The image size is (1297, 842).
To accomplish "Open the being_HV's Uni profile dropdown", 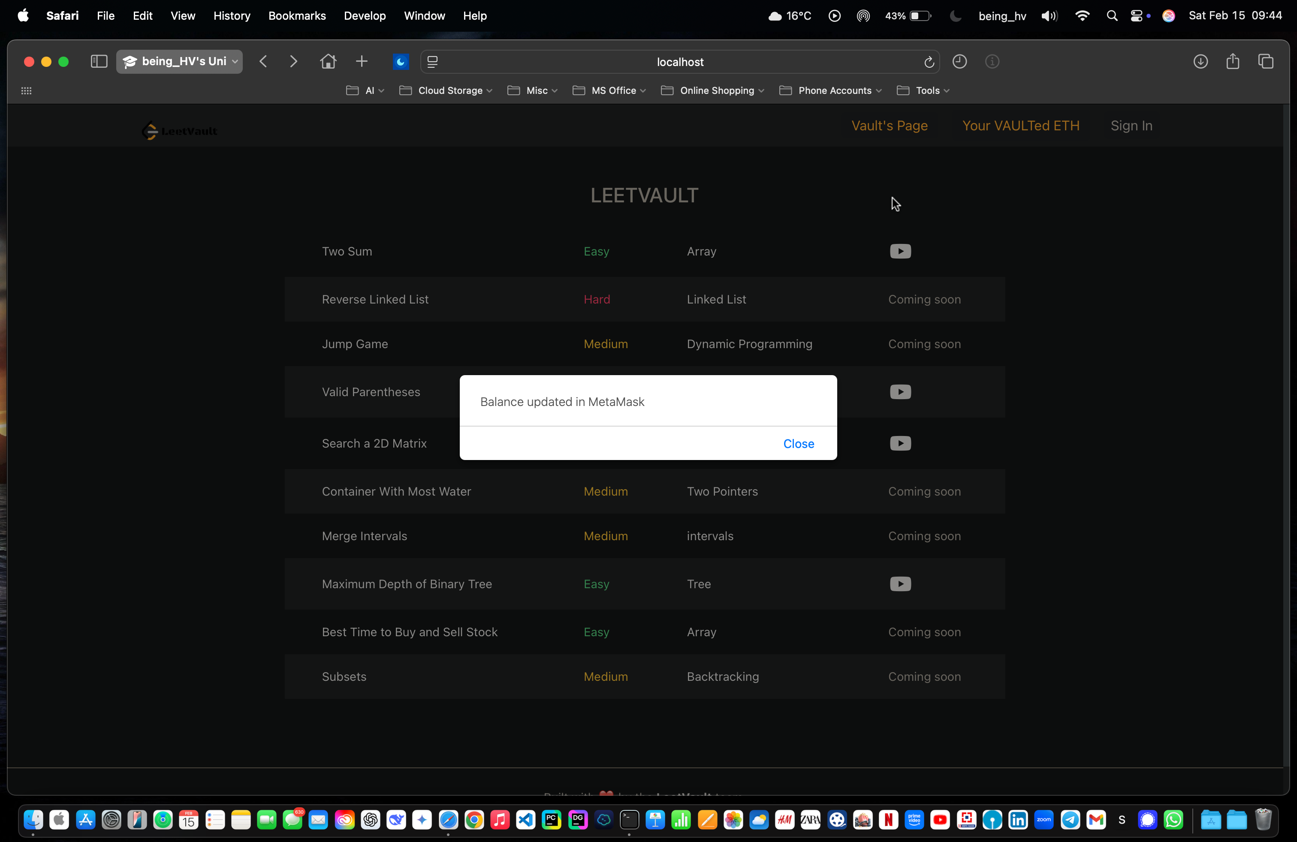I will [179, 62].
